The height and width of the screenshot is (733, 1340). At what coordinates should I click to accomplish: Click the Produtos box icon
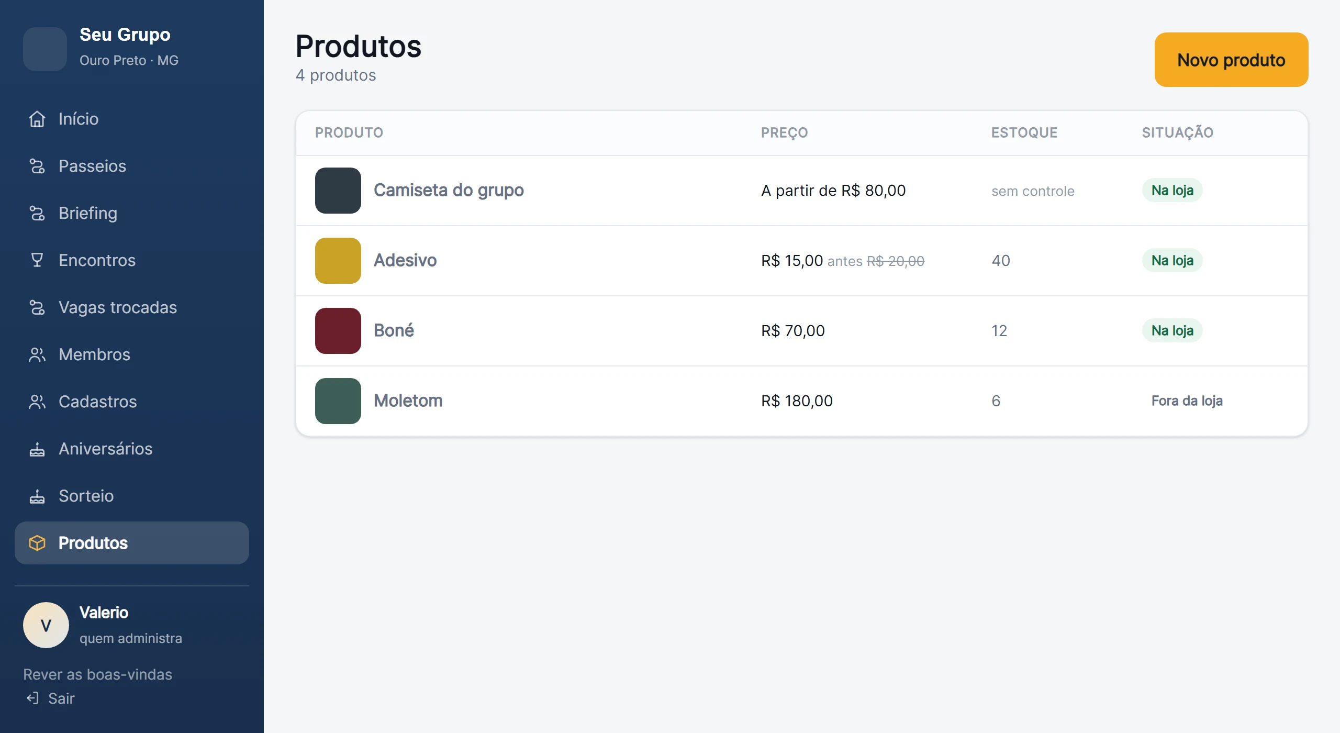(x=37, y=543)
